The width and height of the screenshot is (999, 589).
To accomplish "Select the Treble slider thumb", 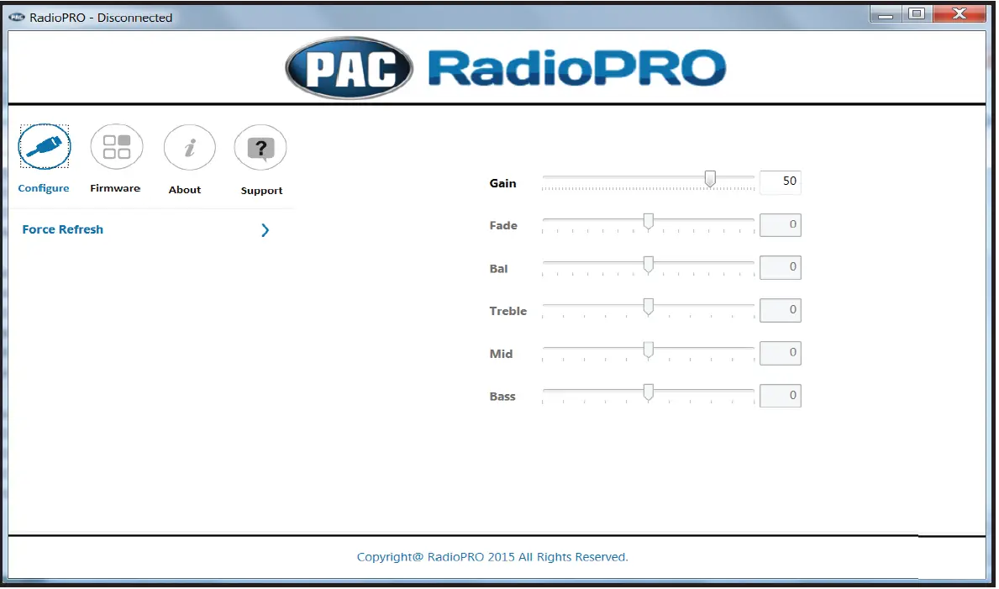I will [x=648, y=307].
